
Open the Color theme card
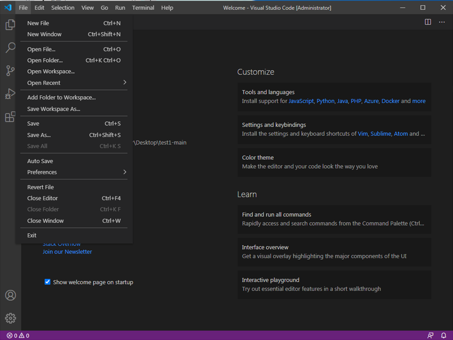coord(334,162)
